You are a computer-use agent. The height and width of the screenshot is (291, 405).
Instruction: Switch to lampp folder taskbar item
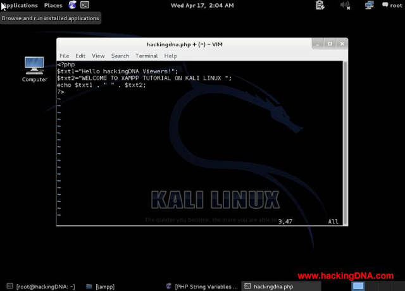(x=101, y=287)
